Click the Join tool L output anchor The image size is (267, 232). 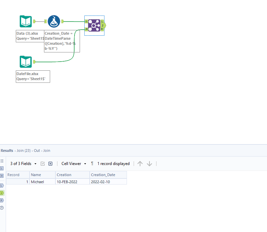point(102,21)
